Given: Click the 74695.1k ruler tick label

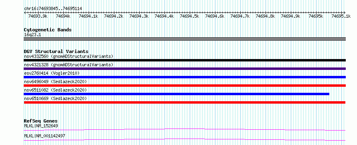Looking at the screenshot, I should (x=341, y=16).
